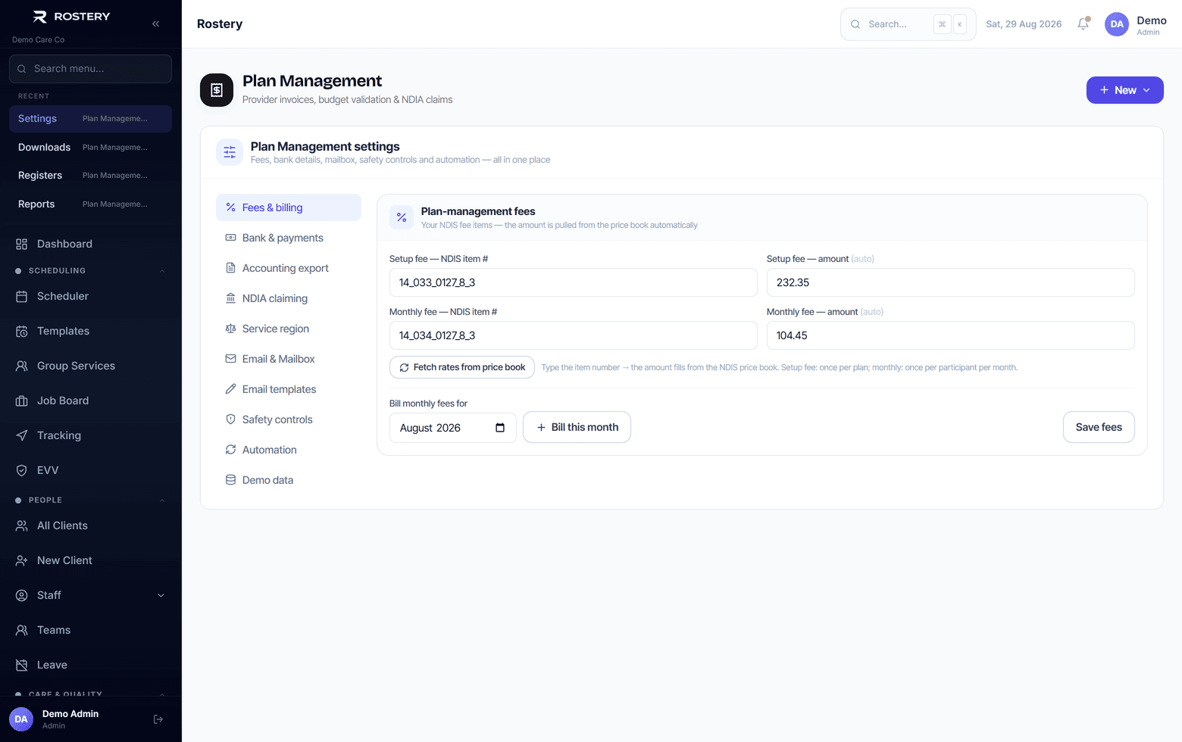Save the fees settings
Viewport: 1182px width, 742px height.
(1099, 427)
